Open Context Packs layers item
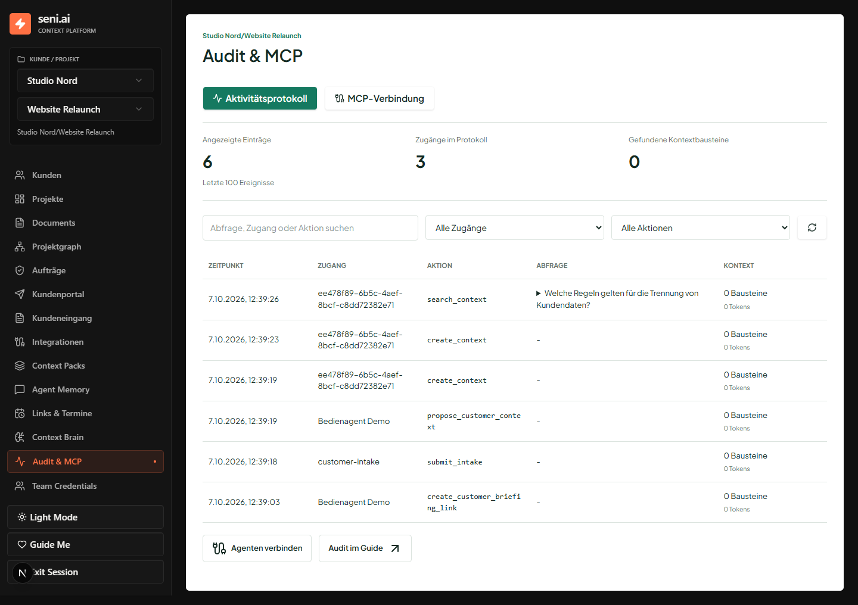Image resolution: width=858 pixels, height=605 pixels. point(85,366)
